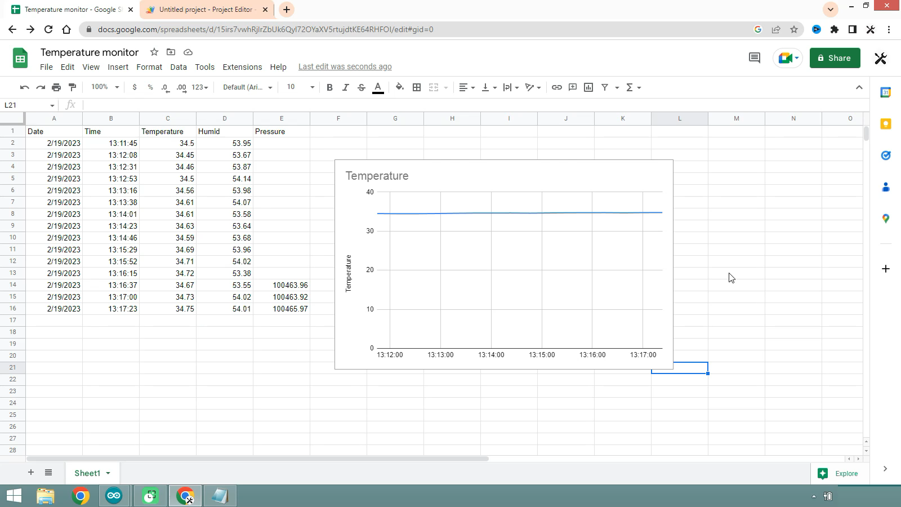
Task: Open the fill color picker
Action: tap(400, 87)
